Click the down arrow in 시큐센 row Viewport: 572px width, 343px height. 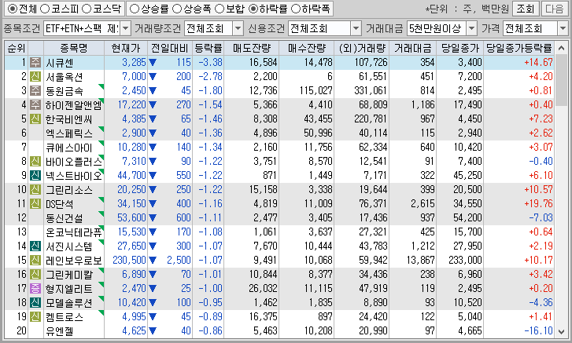153,63
